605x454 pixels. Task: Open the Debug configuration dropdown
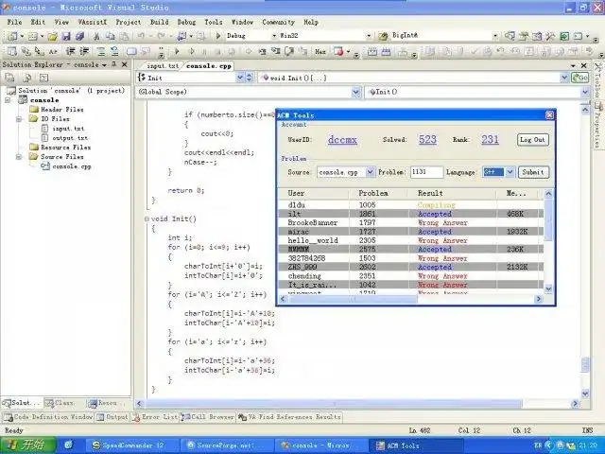click(274, 36)
